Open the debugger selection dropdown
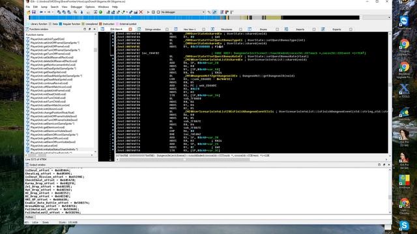This screenshot has height=234, width=417. pyautogui.click(x=204, y=12)
